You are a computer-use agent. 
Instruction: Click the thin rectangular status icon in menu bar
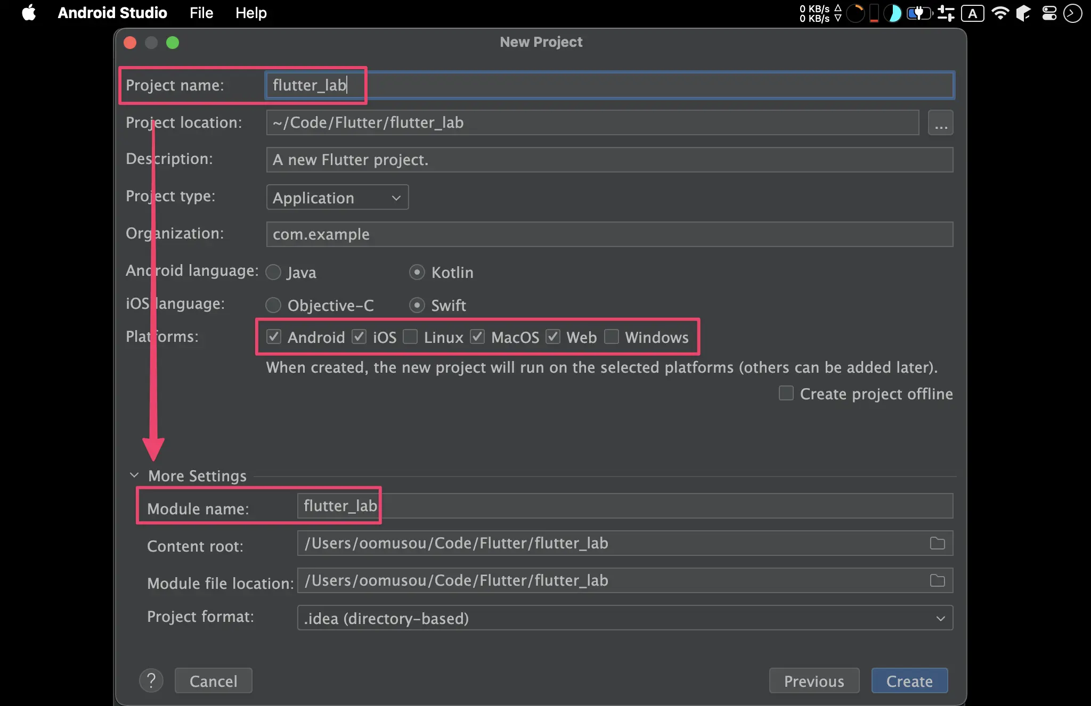tap(874, 13)
